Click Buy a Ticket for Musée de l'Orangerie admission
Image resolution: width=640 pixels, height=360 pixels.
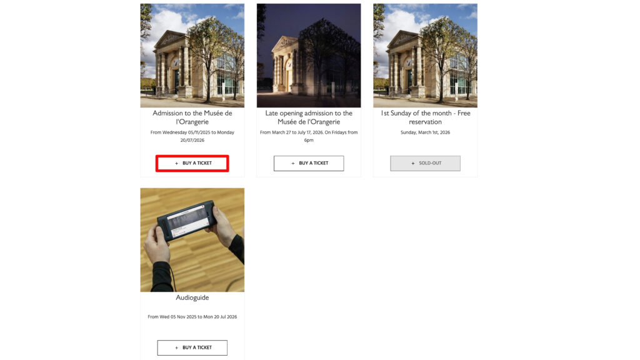pyautogui.click(x=192, y=163)
